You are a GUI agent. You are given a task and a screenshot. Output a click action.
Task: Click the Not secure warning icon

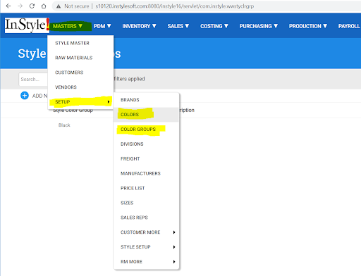click(59, 6)
